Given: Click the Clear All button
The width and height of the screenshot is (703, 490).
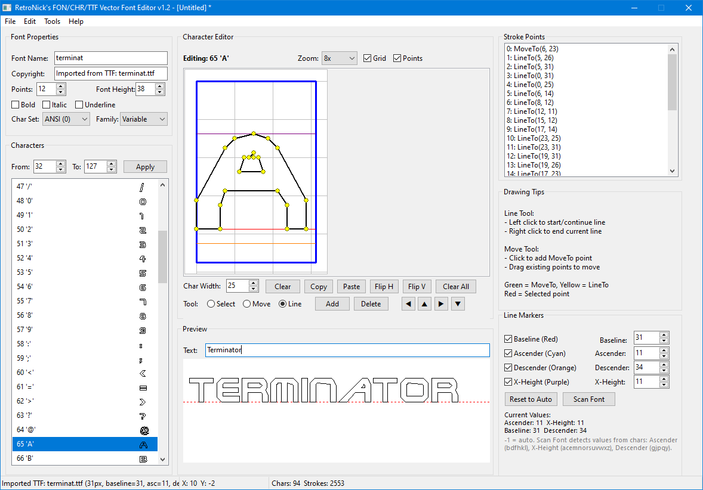Looking at the screenshot, I should point(456,287).
